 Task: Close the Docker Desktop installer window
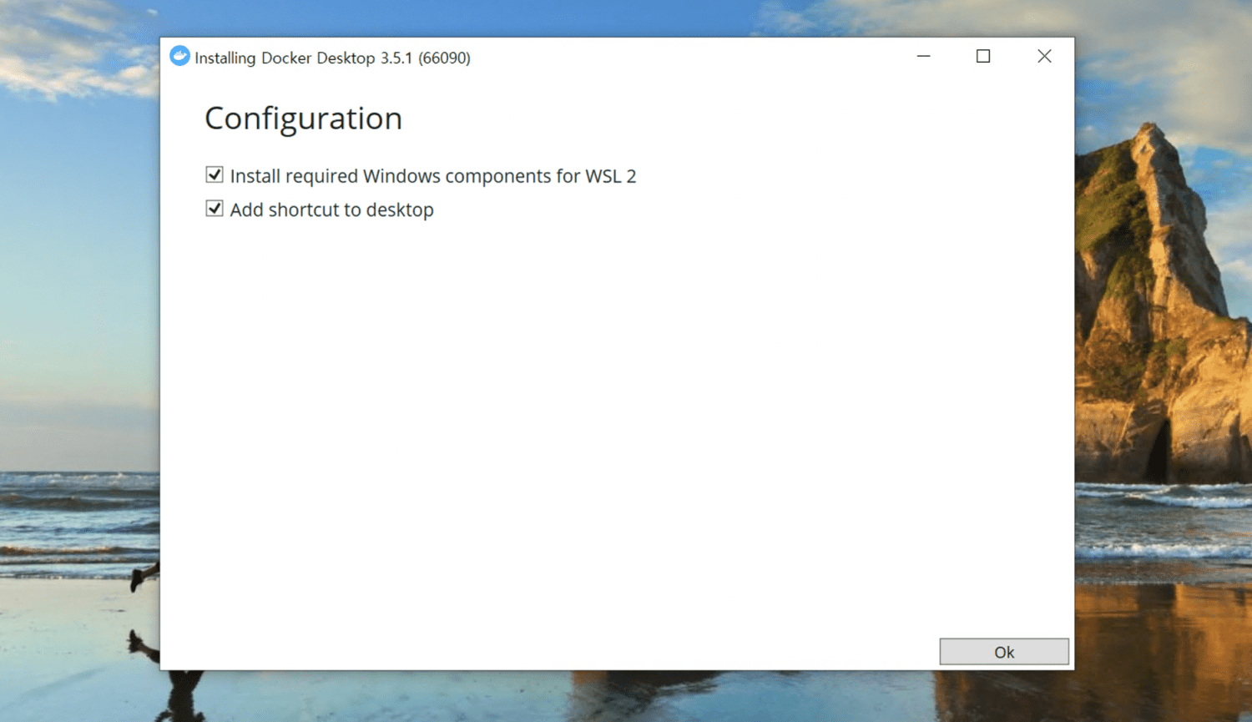[1044, 56]
